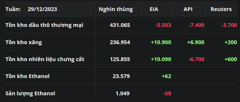Viewport: 240px width, 102px height.
Task: Click the gasoline API value +6.900
Action: click(x=196, y=42)
